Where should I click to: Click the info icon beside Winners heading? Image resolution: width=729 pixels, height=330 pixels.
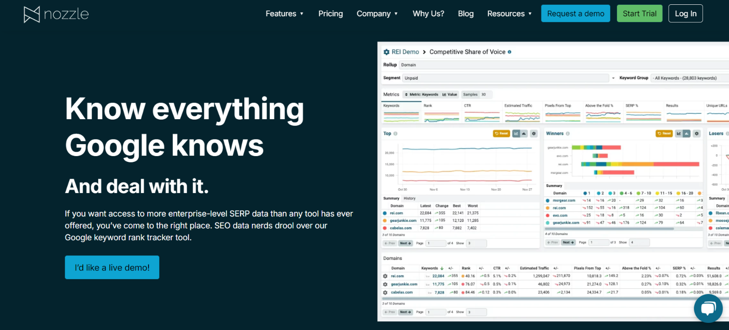coord(568,134)
